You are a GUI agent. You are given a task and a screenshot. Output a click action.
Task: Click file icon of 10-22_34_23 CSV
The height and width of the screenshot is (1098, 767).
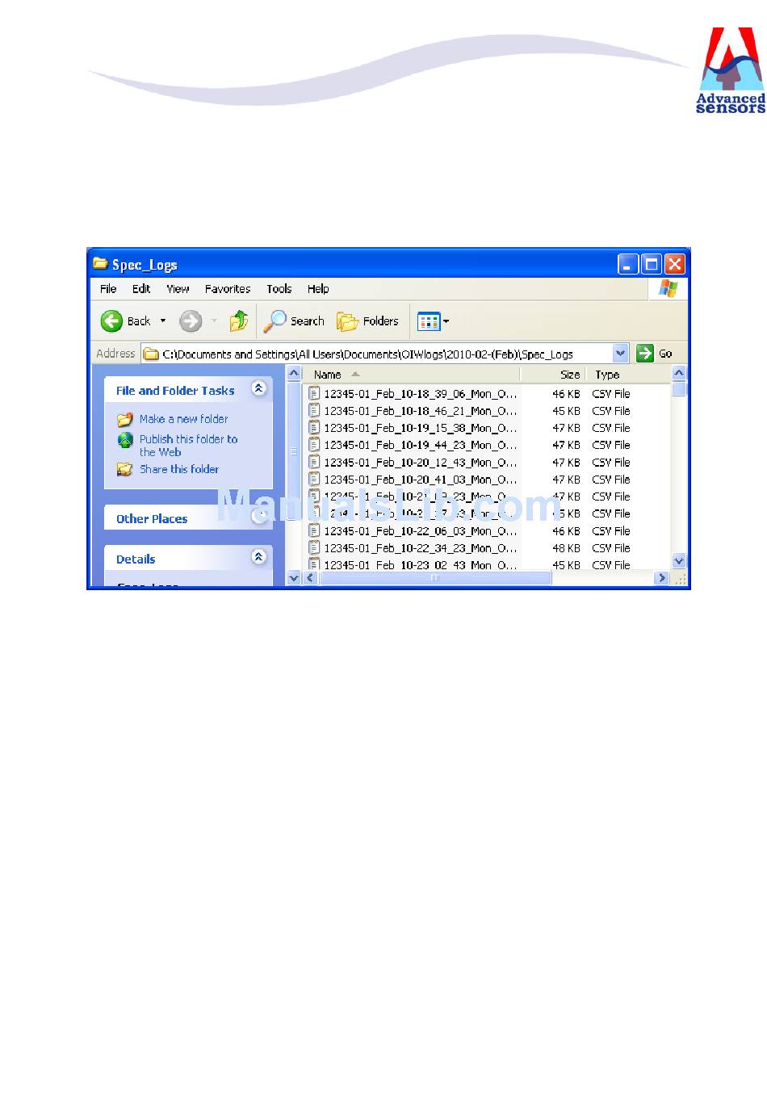click(x=314, y=547)
